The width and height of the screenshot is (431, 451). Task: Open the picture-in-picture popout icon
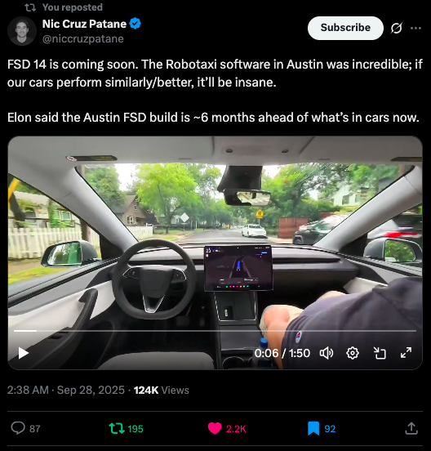coord(380,353)
